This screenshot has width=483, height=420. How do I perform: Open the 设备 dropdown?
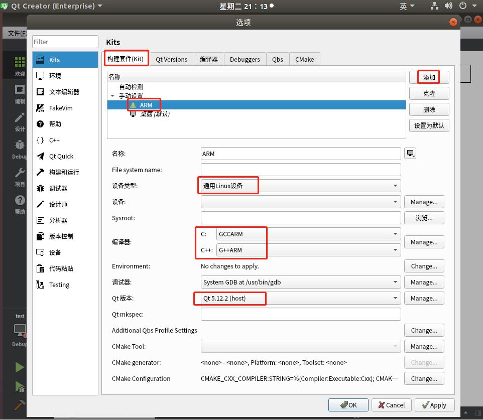point(301,202)
